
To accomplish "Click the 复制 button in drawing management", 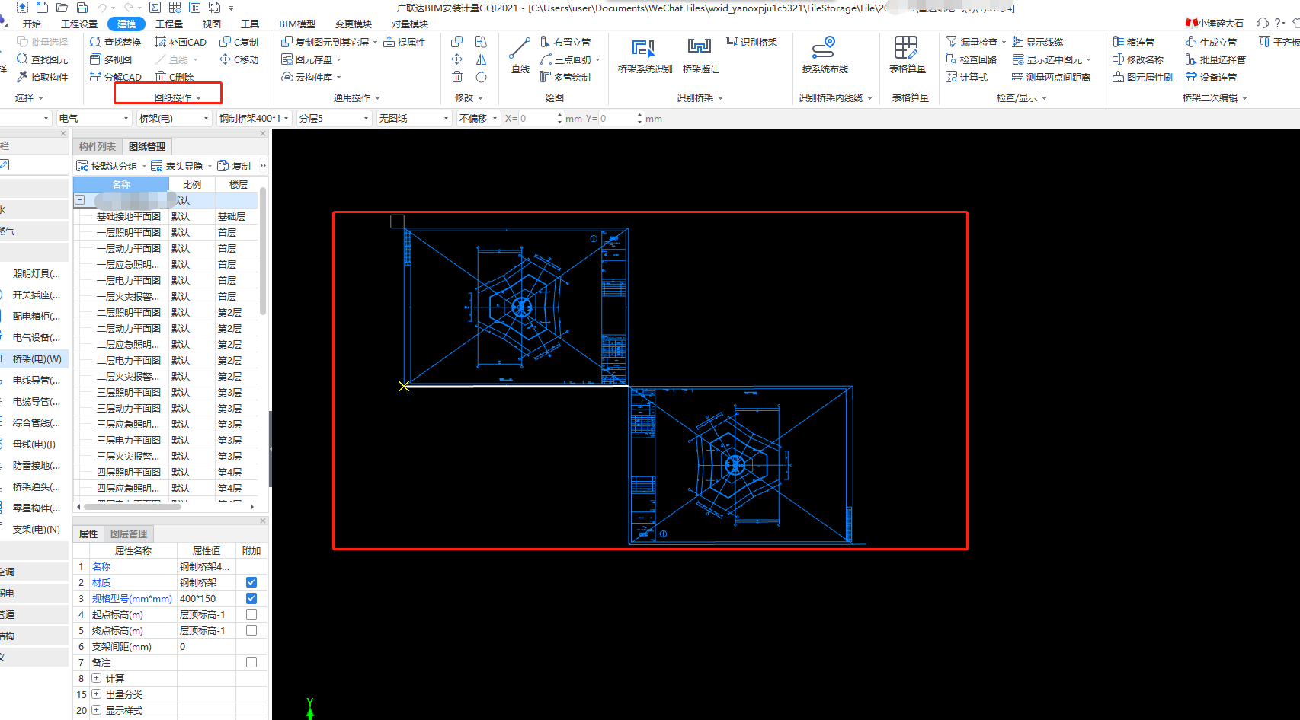I will click(234, 166).
